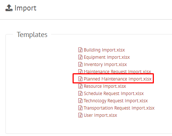172x136 pixels.
Task: Open the Technology Request Import.xlsx link
Action: click(116, 101)
